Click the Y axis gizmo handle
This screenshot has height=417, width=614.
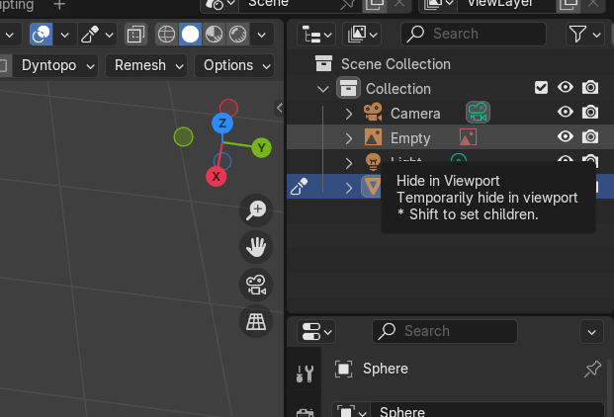click(262, 148)
